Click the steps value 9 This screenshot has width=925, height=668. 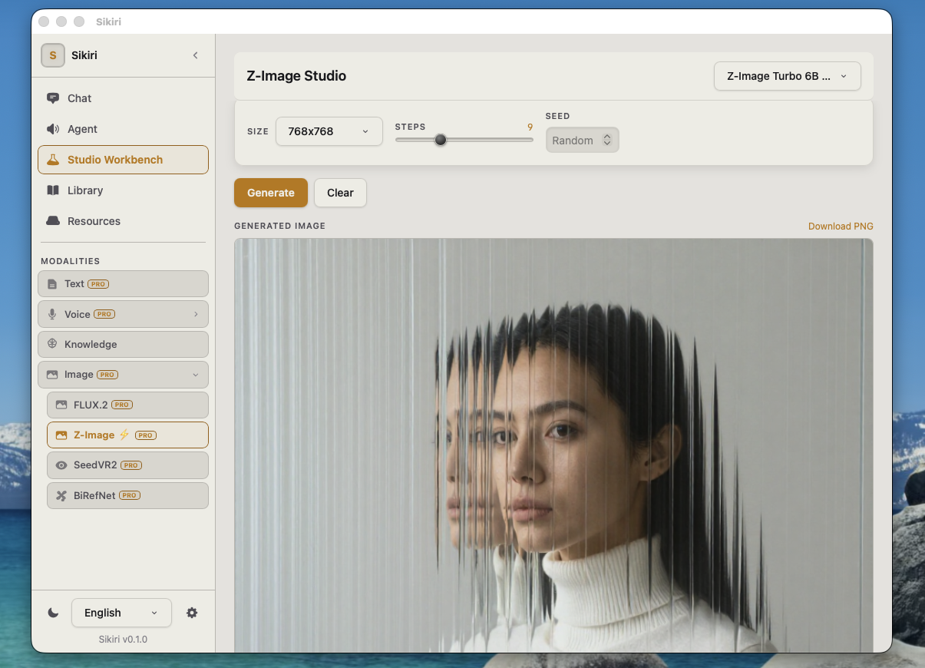tap(530, 127)
